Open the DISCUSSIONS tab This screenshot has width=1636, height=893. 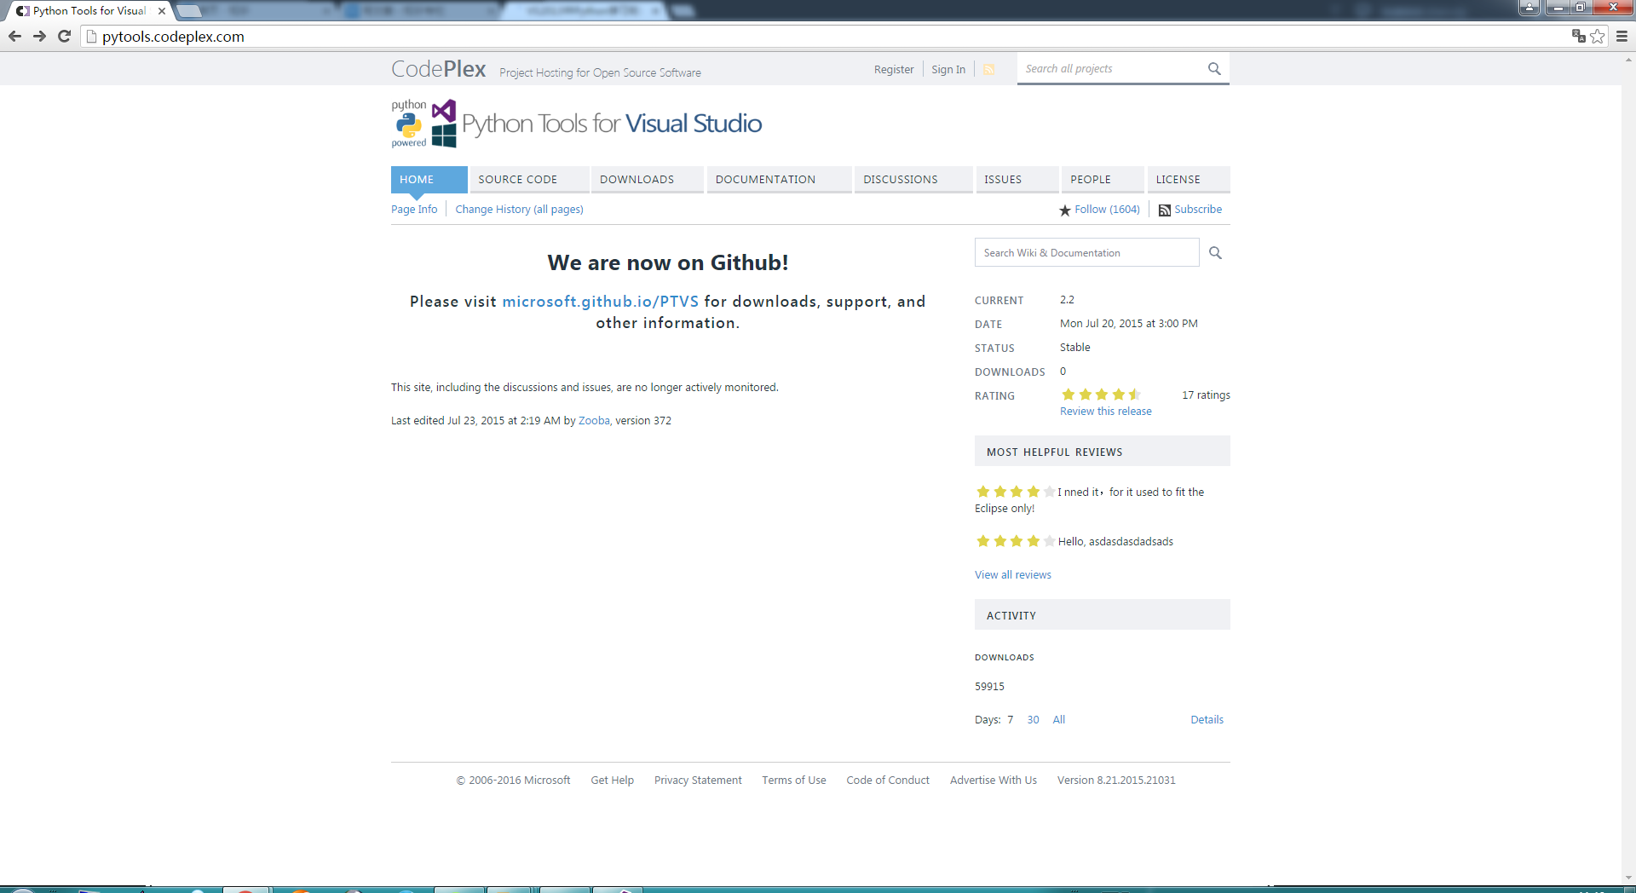click(x=913, y=180)
